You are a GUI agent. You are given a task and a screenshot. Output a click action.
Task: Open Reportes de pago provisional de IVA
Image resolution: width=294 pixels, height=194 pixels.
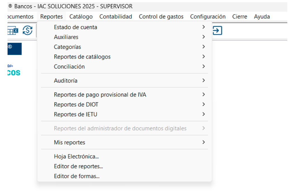[x=100, y=95]
